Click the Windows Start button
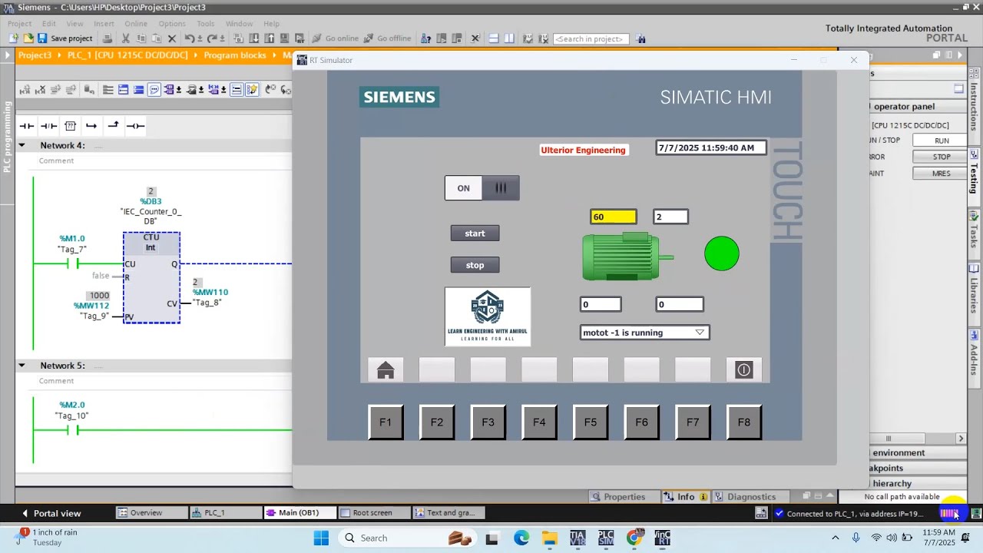Viewport: 983px width, 553px height. pos(321,538)
